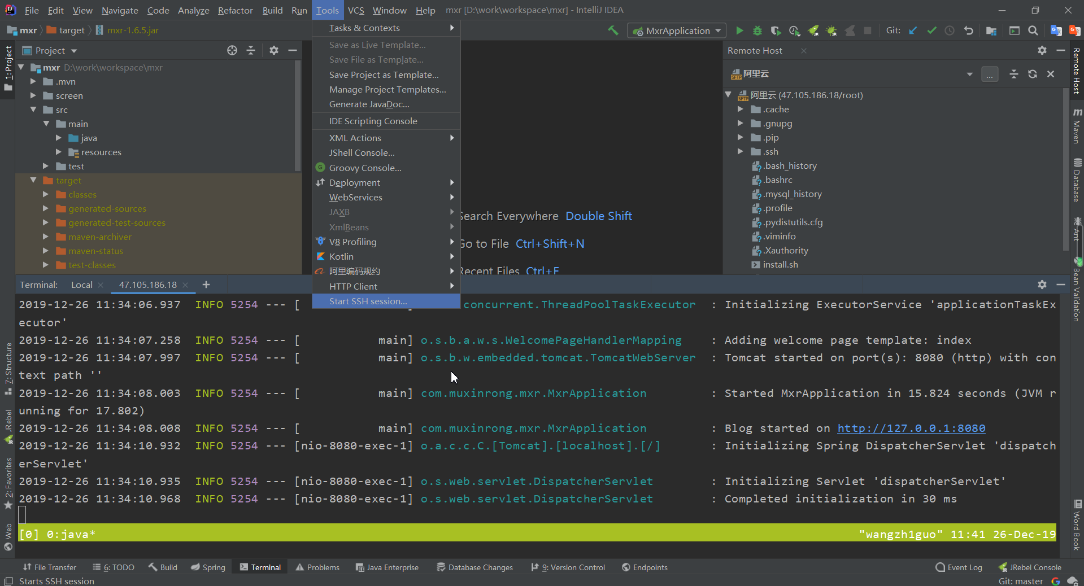Switch to the Local terminal tab
This screenshot has width=1084, height=586.
tap(82, 285)
